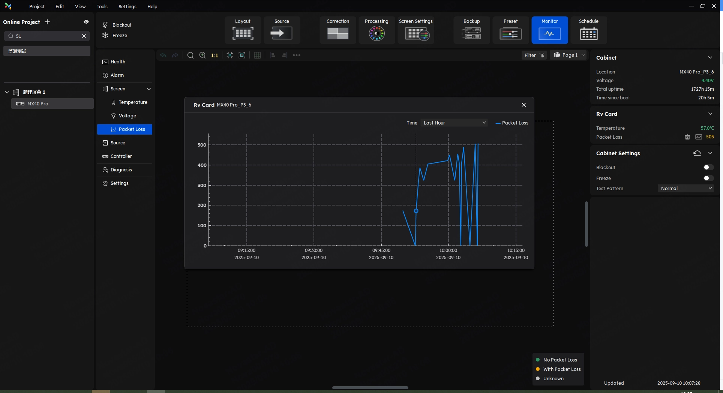Open the Test Pattern Normal dropdown
The width and height of the screenshot is (723, 393).
click(x=685, y=189)
